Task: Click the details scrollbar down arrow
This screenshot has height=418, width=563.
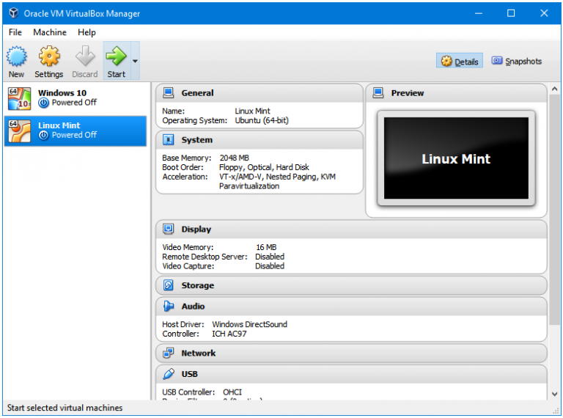Action: [554, 394]
